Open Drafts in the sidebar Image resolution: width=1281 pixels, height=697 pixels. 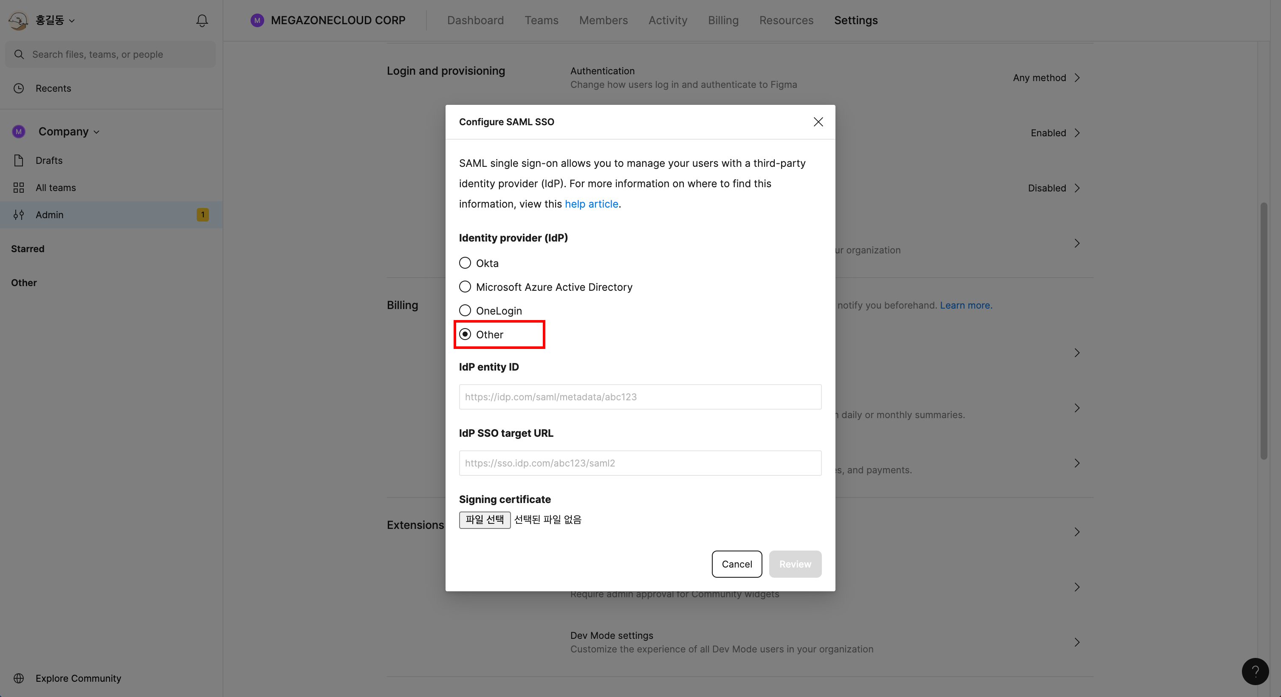[x=111, y=160]
